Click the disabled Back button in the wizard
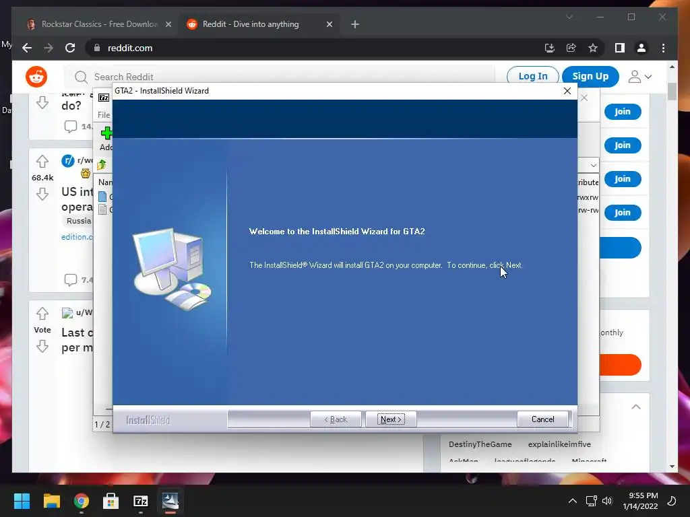690x517 pixels. coord(336,419)
